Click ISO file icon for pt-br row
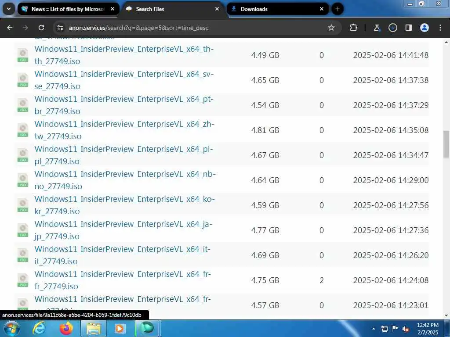This screenshot has height=337, width=450. [x=23, y=105]
